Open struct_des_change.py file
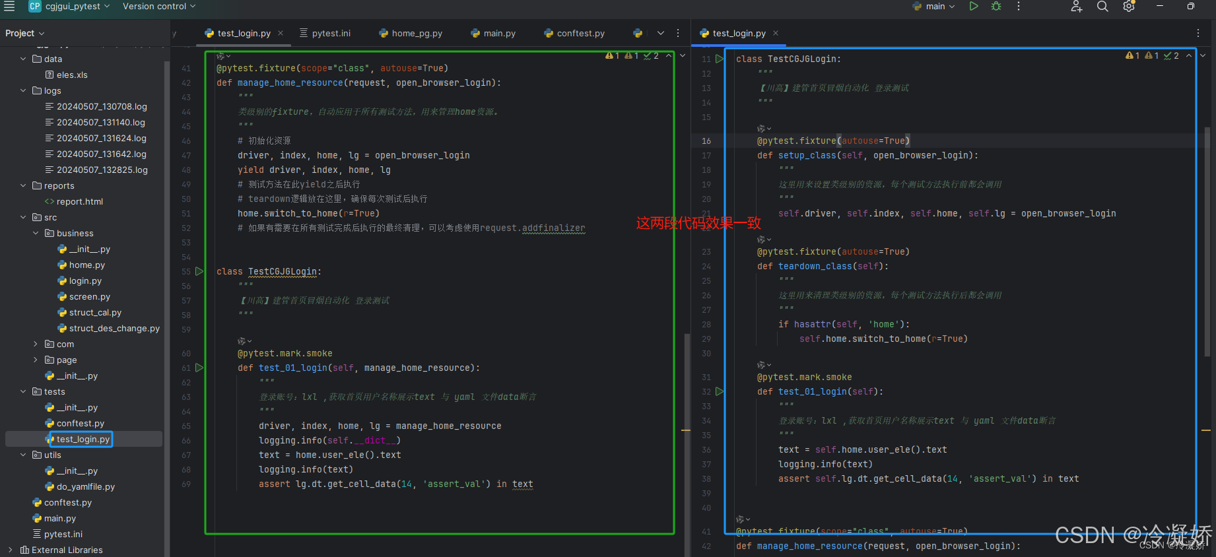Image resolution: width=1216 pixels, height=557 pixels. pos(114,328)
